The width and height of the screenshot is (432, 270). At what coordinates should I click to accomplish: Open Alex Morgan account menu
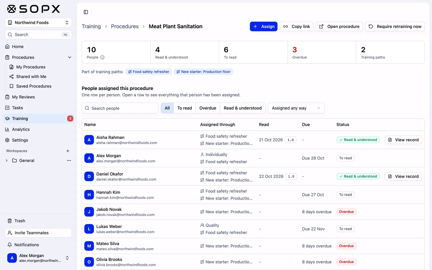38,258
